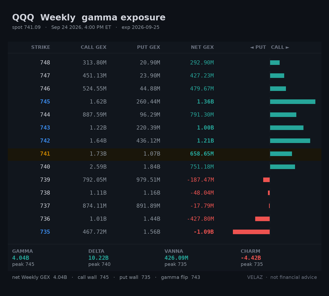This screenshot has height=296, width=329.
Task: Click net GEX value -187.47M
Action: (x=200, y=180)
